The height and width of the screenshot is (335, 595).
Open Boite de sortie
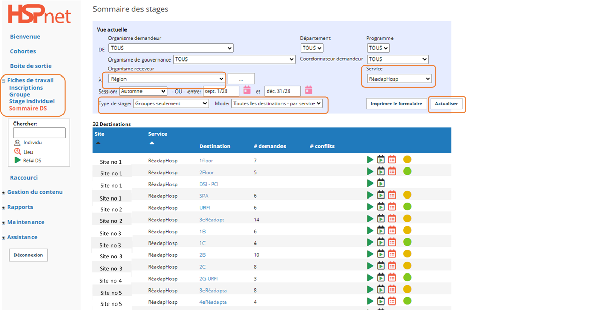pyautogui.click(x=31, y=66)
